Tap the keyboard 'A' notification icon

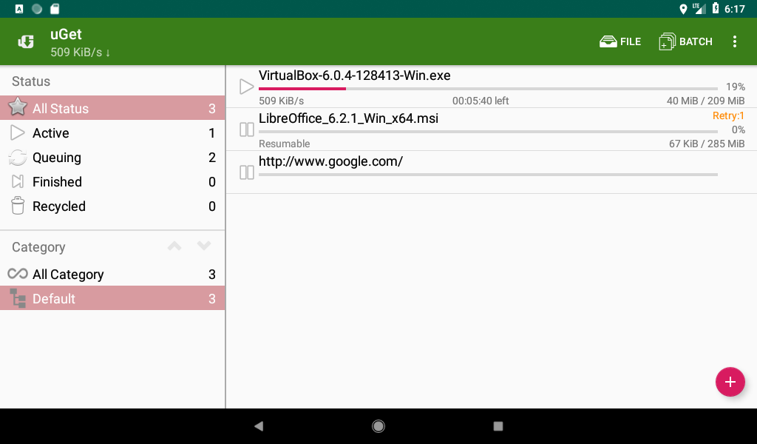(18, 9)
